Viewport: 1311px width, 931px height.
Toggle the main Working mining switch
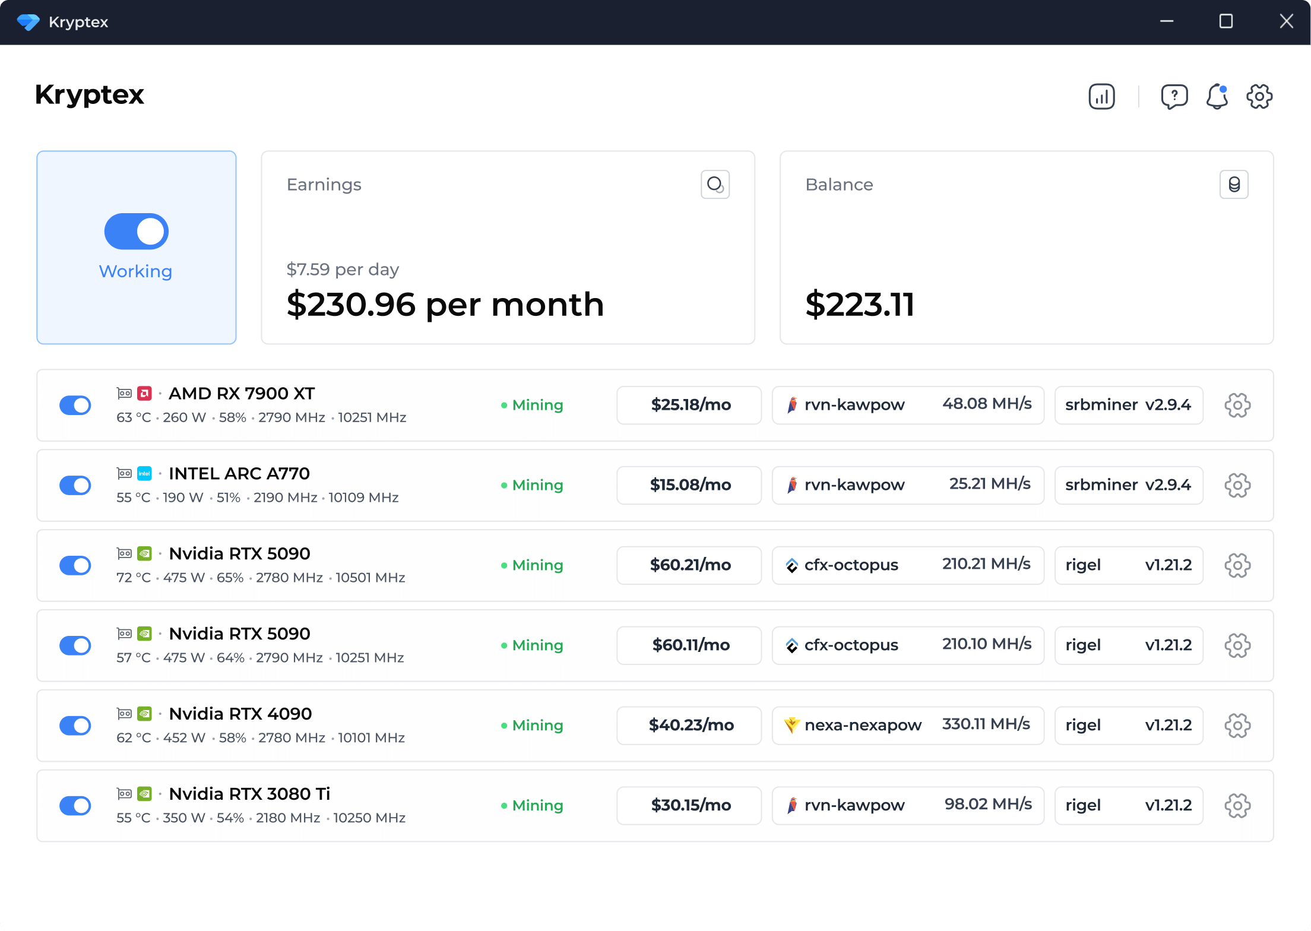pyautogui.click(x=137, y=232)
